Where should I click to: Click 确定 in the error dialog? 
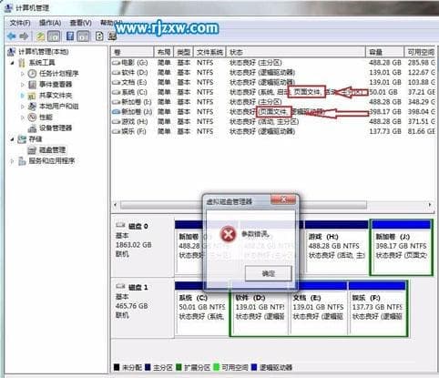tap(269, 273)
